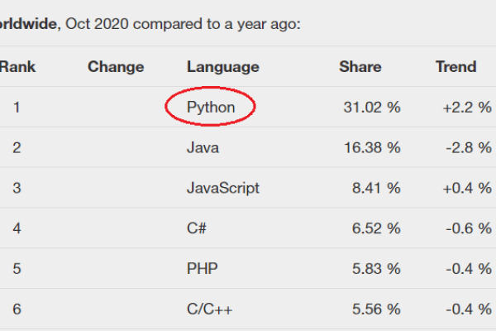Click the Change column header

[116, 67]
